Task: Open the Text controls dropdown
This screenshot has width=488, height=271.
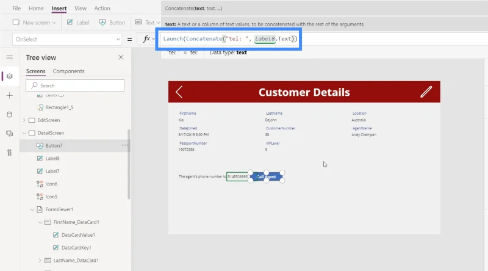Action: click(148, 23)
